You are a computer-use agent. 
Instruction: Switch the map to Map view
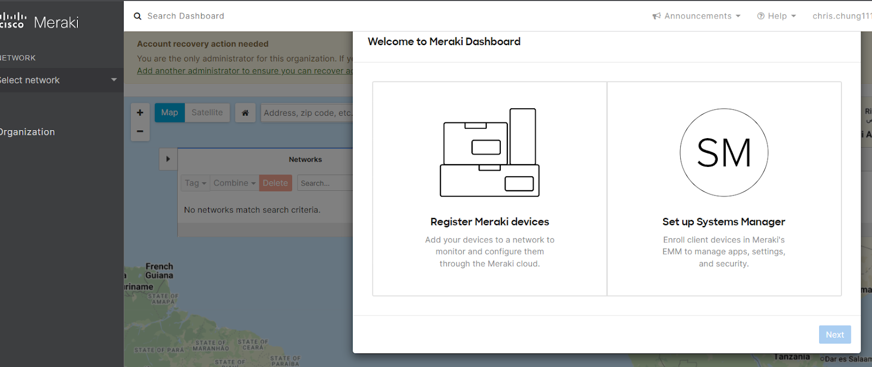[169, 113]
